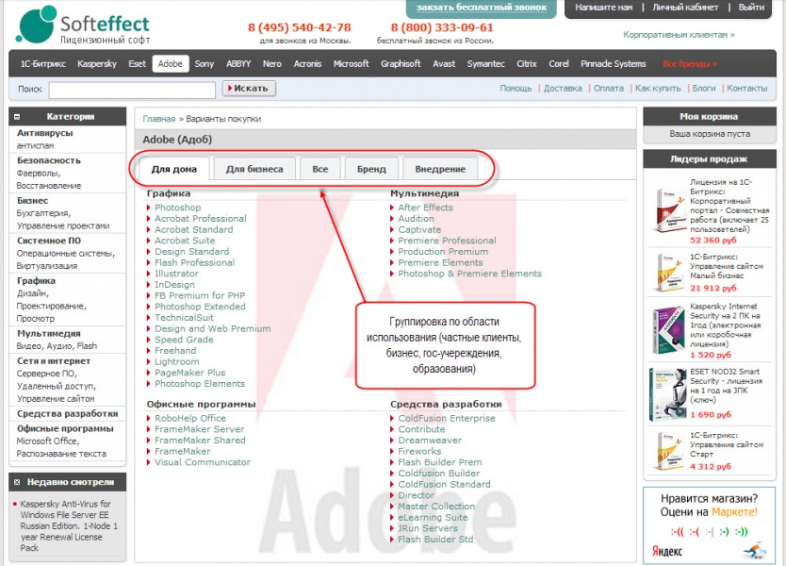Open Помощь page
The height and width of the screenshot is (566, 786).
click(516, 89)
